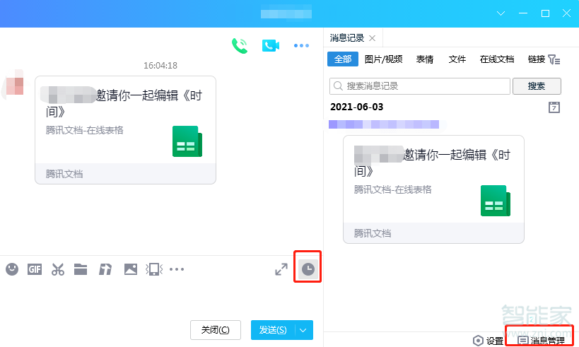Open calendar date picker for records
This screenshot has height=347, width=579.
pyautogui.click(x=554, y=107)
